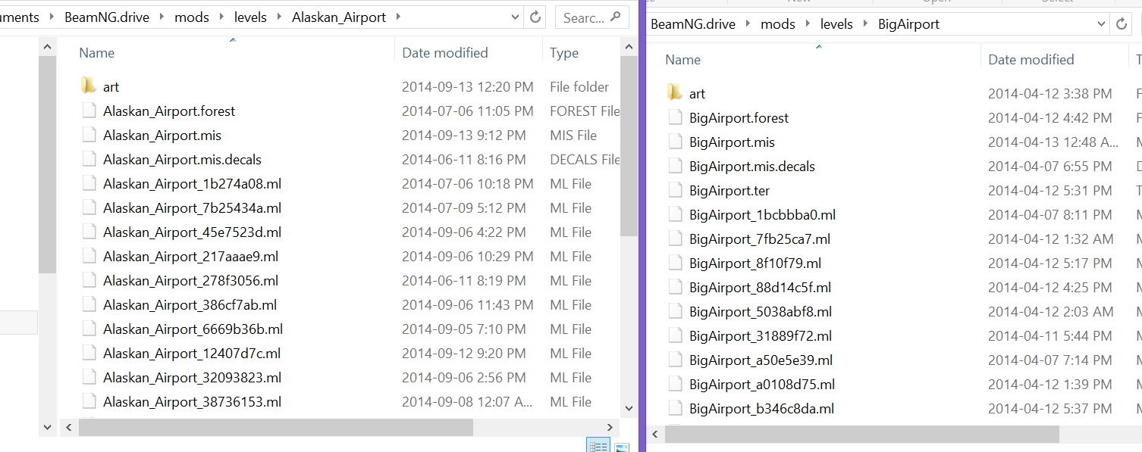1142x452 pixels.
Task: Click horizontal scrollbar in BigAirport window
Action: [862, 435]
